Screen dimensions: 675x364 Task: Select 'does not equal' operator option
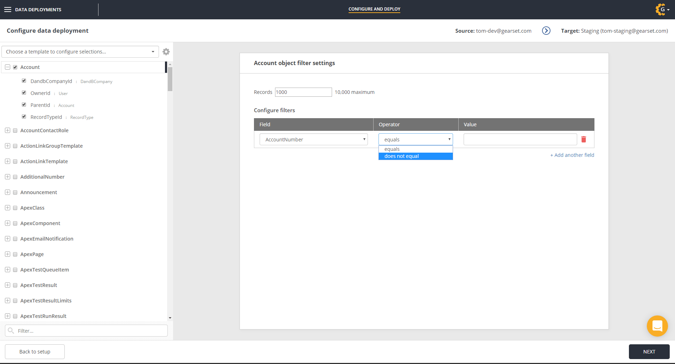tap(415, 156)
